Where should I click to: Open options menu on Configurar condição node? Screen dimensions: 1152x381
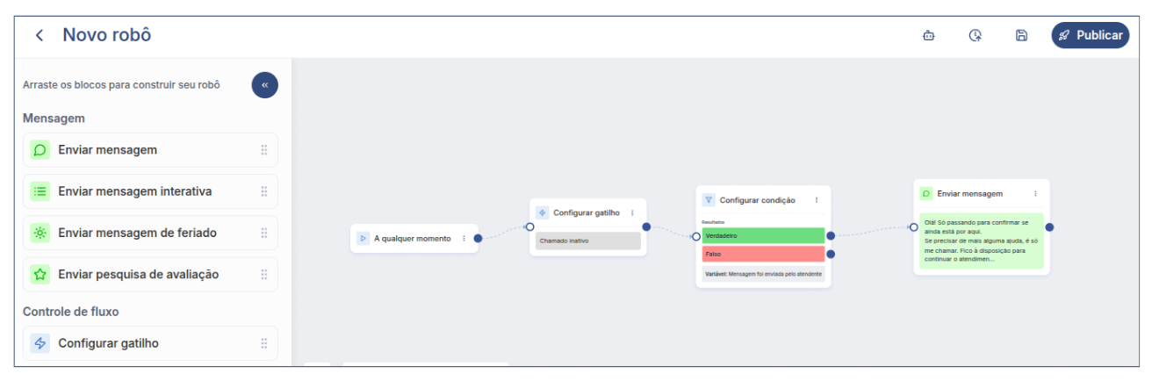817,200
